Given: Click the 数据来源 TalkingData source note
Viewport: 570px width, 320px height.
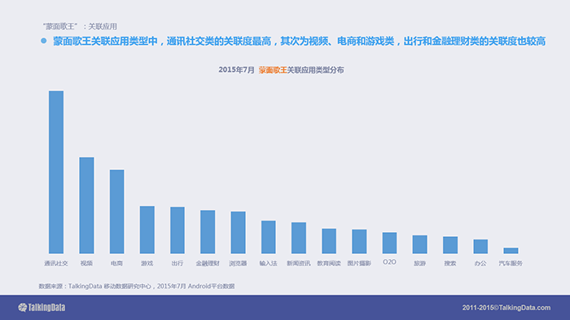Looking at the screenshot, I should (137, 286).
